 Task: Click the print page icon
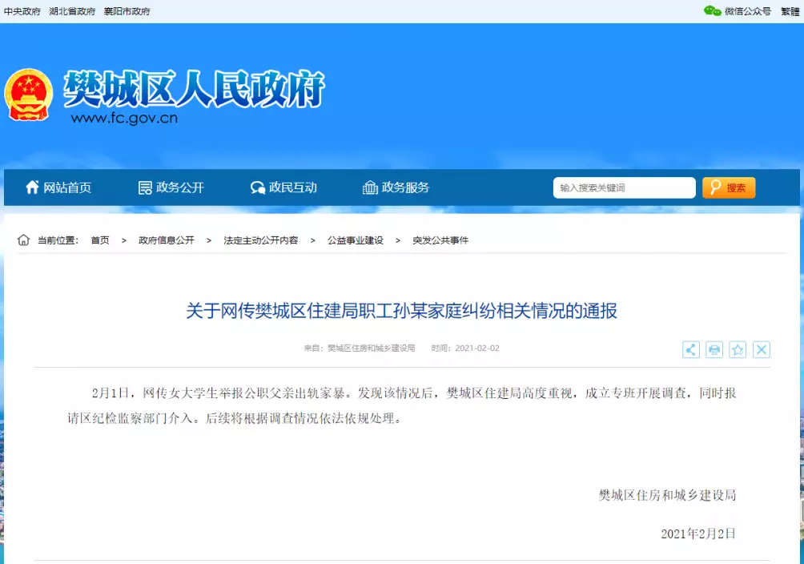point(714,349)
